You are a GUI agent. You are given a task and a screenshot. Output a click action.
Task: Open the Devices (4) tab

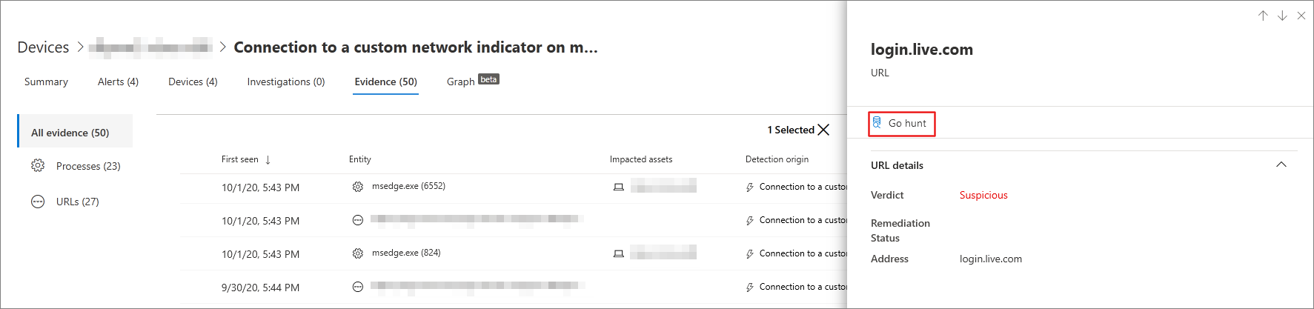193,82
